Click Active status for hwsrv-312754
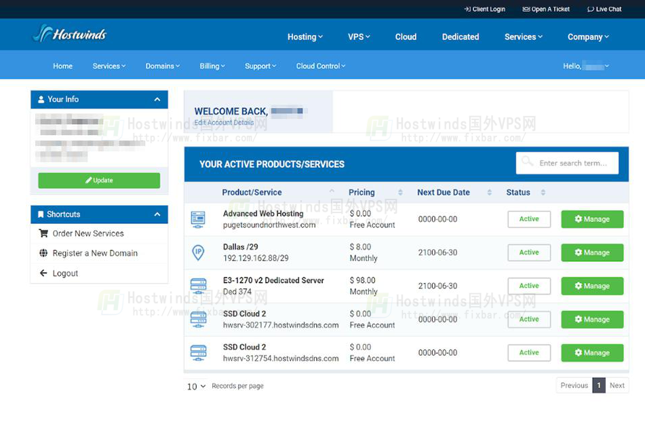Screen dimensions: 645x437 click(x=529, y=353)
